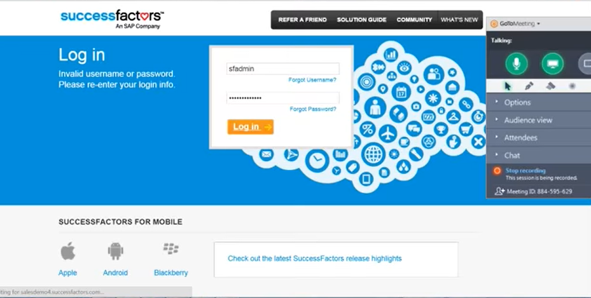Open the REFER A FRIEND menu item

[x=302, y=20]
